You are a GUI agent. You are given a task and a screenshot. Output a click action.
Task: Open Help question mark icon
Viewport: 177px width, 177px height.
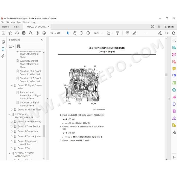tap(152, 27)
